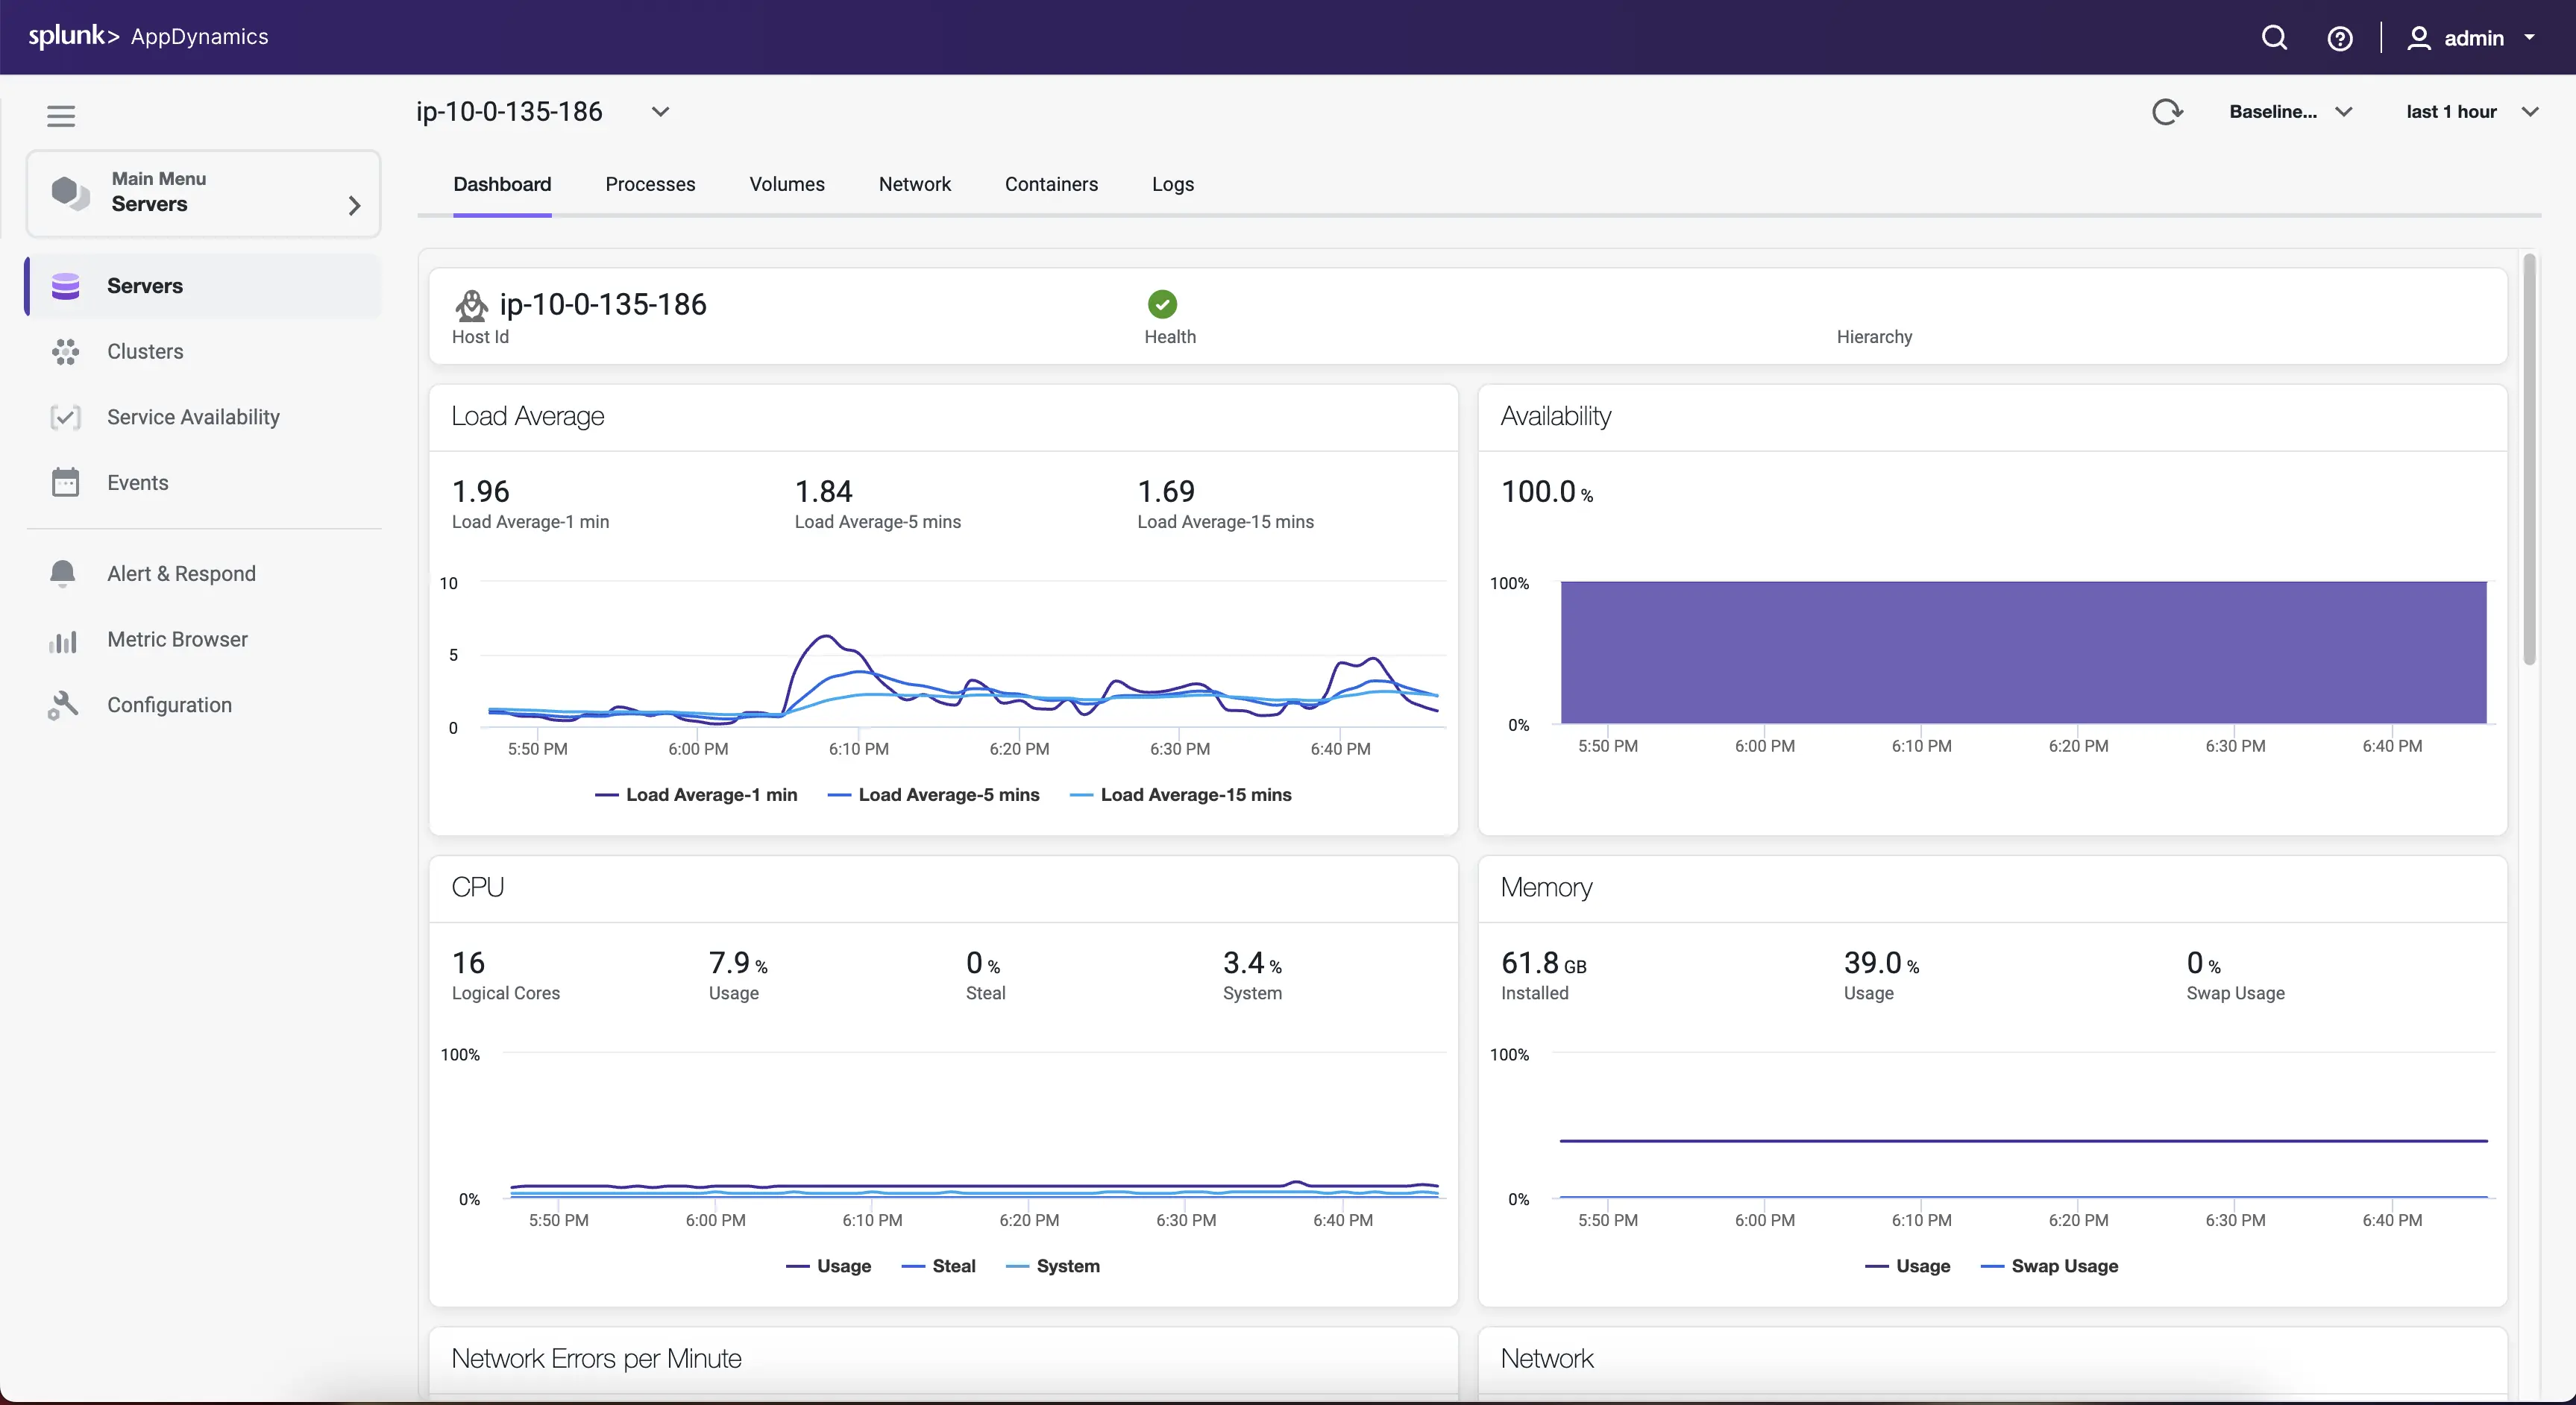Click the Configuration link in the sidebar
Image resolution: width=2576 pixels, height=1405 pixels.
pyautogui.click(x=170, y=705)
